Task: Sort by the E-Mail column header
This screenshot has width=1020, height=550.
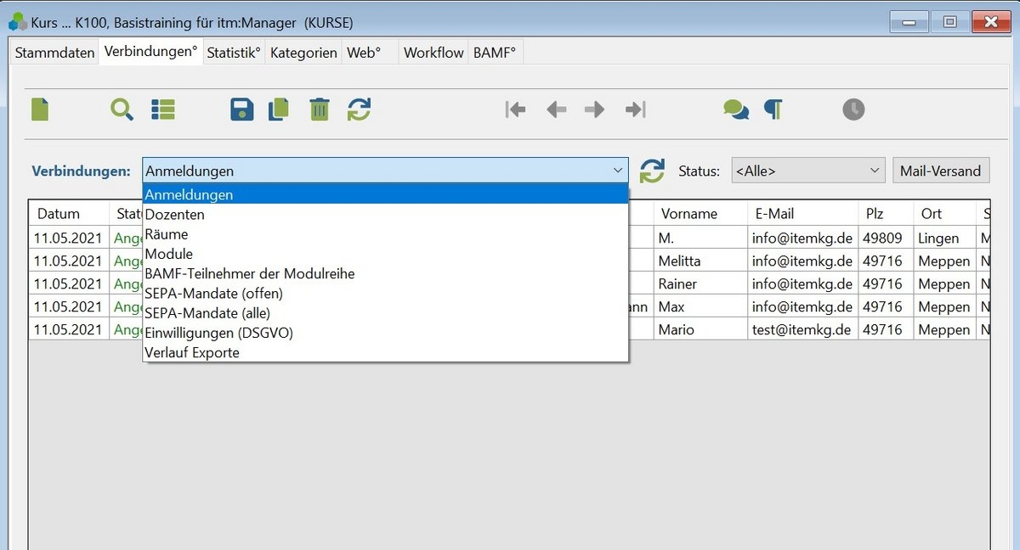Action: pos(802,214)
